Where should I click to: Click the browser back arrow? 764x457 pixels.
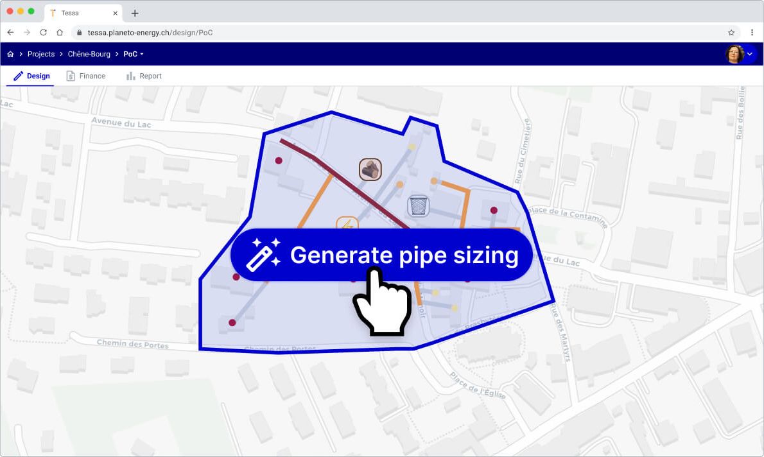point(11,33)
